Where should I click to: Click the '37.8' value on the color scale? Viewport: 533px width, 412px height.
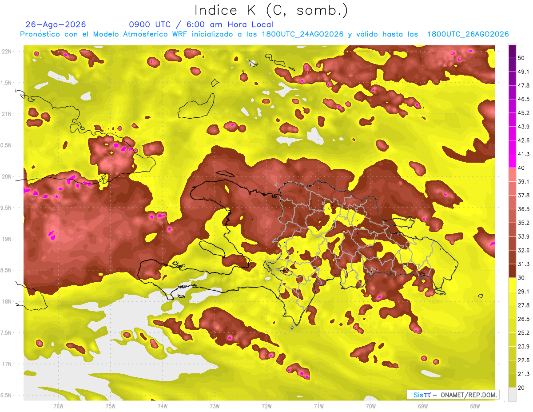[x=523, y=196]
